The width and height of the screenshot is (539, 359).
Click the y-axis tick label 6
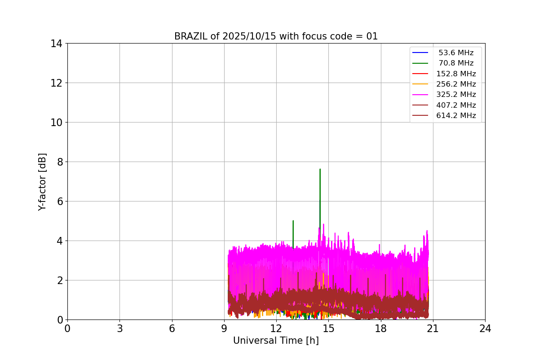[59, 201]
